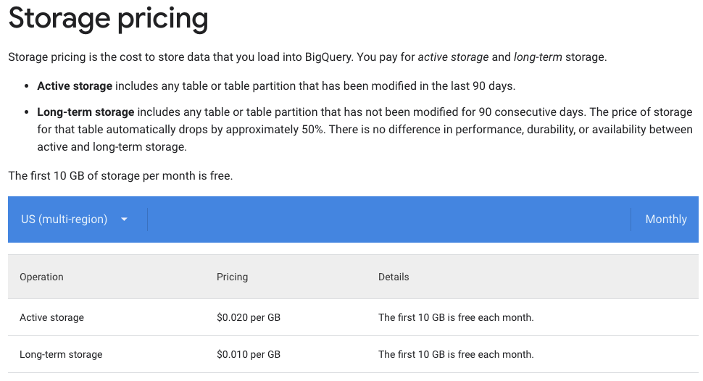Switch to Monthly pricing view
703x381 pixels.
(x=666, y=219)
